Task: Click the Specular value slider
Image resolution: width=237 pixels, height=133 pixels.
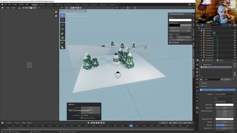Action: [x=224, y=125]
